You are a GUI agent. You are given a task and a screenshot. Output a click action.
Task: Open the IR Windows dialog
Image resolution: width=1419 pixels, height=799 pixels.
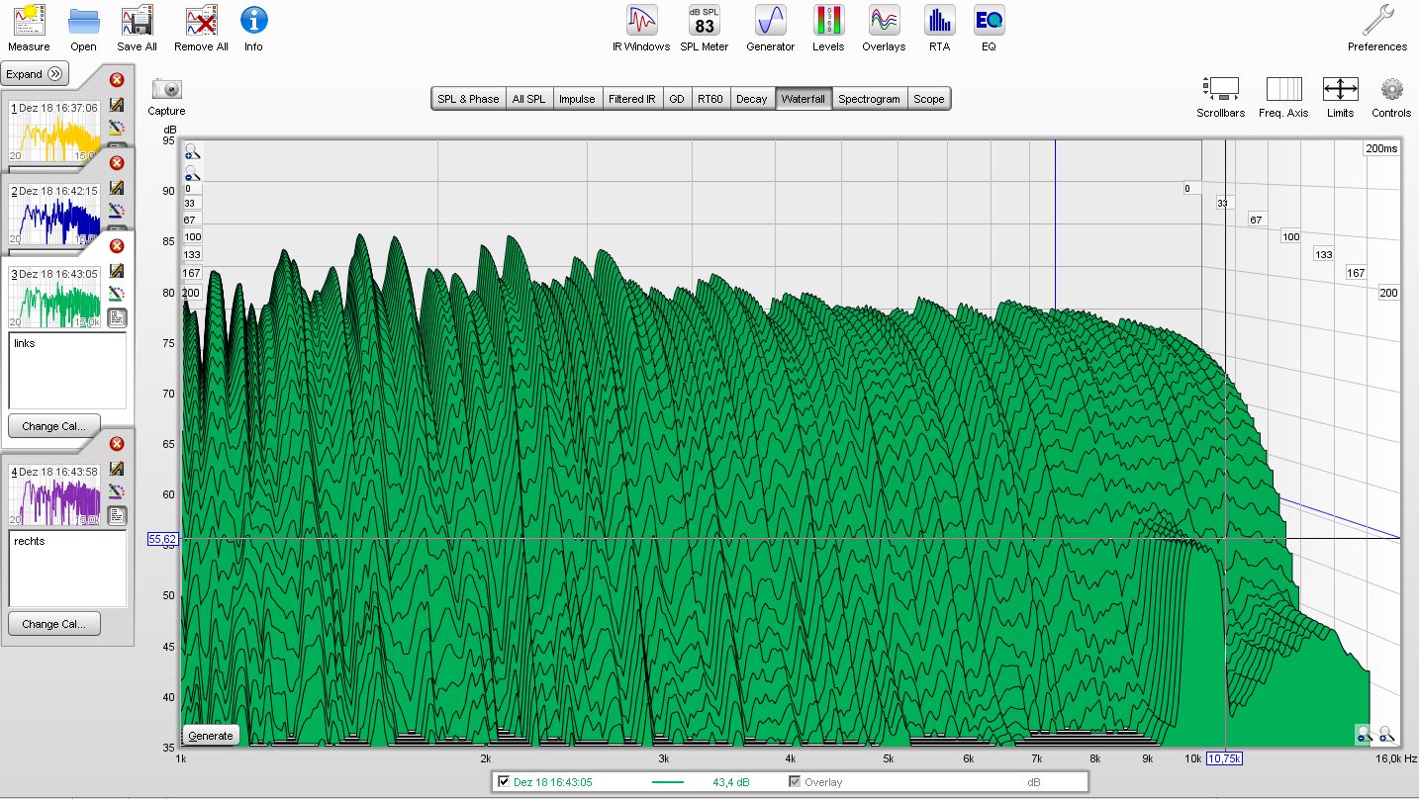[641, 28]
